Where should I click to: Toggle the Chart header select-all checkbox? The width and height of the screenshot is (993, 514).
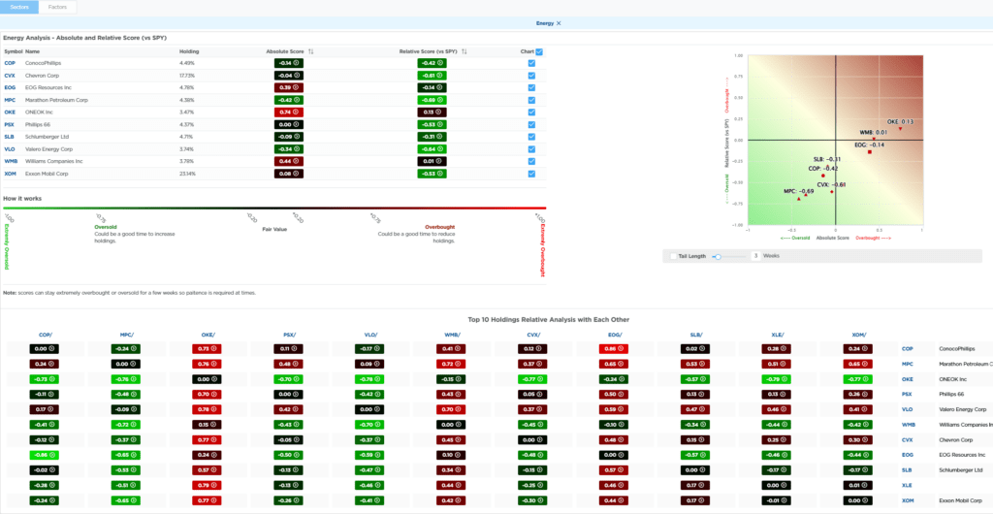tap(539, 52)
